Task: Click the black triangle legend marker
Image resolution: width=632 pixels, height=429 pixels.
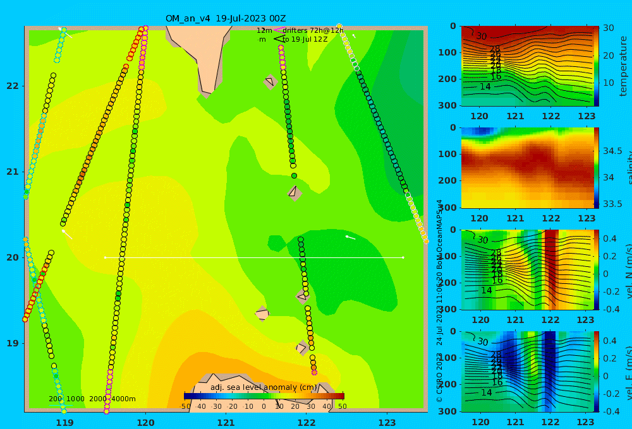Action: pos(279,39)
